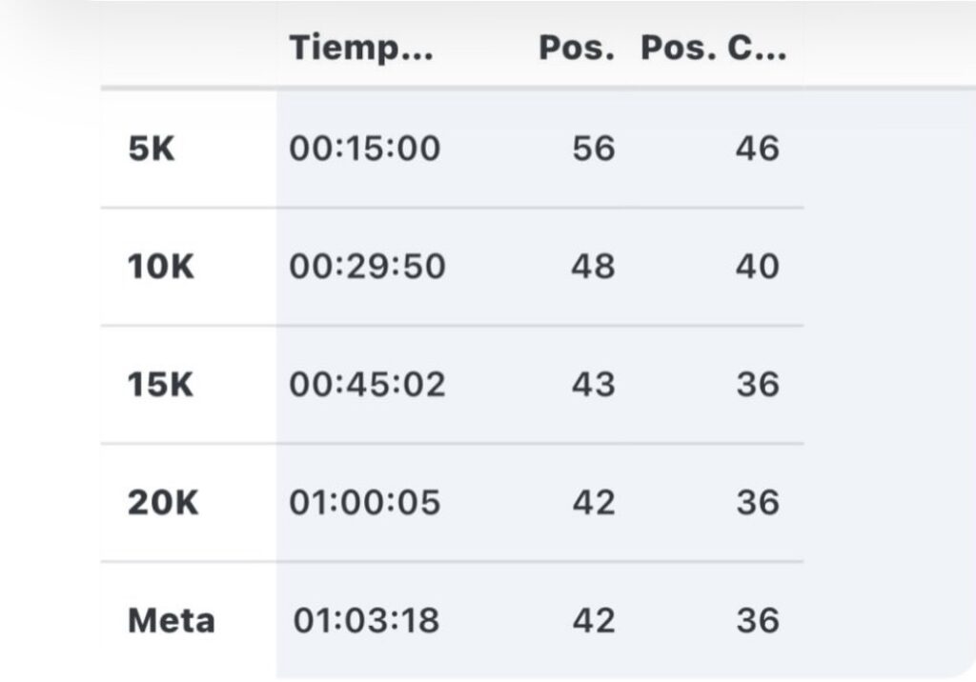
Task: Click position 48 in the 10K row
Action: click(x=593, y=267)
